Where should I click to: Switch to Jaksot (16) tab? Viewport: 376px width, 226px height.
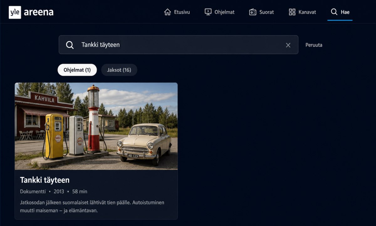(x=119, y=70)
